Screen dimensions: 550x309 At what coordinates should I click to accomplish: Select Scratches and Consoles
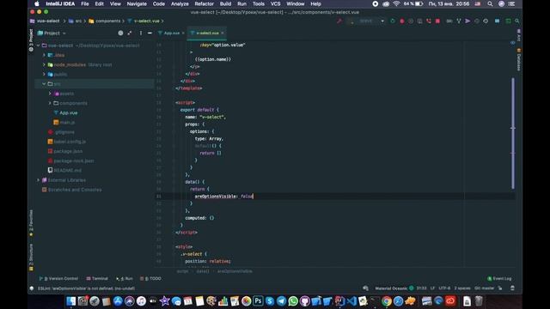[75, 190]
